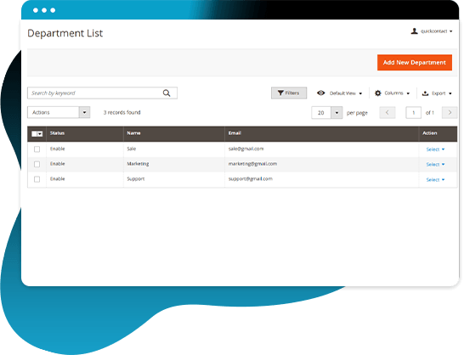Expand Select action for Marketing row

pyautogui.click(x=435, y=165)
